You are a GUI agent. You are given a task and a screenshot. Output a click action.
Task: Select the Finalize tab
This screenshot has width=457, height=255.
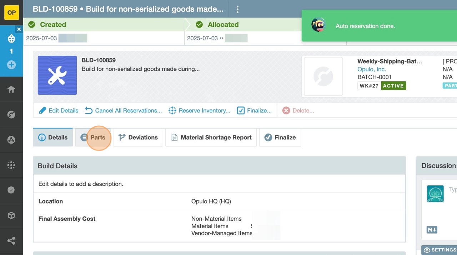point(280,137)
